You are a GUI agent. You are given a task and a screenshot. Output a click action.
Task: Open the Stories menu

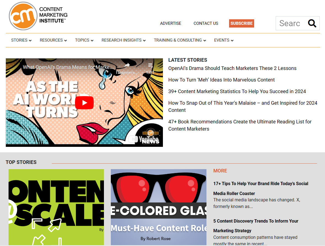click(x=21, y=40)
